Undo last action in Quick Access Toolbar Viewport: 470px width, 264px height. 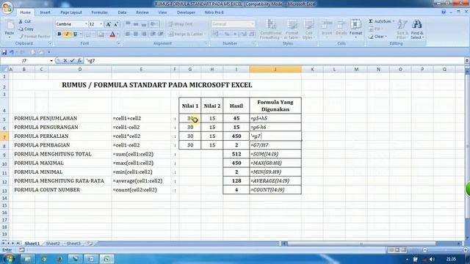[x=12, y=52]
